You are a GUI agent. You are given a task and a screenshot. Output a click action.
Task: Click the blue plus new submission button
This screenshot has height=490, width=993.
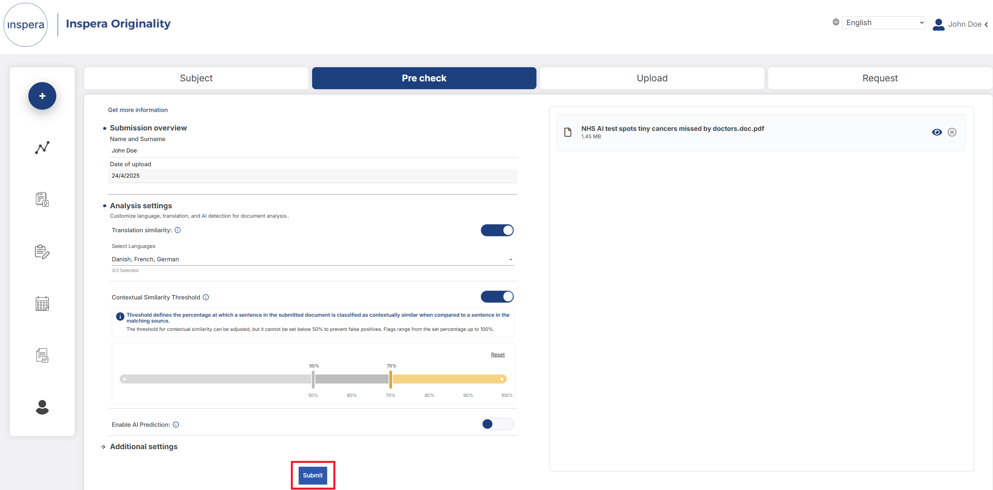[x=42, y=96]
